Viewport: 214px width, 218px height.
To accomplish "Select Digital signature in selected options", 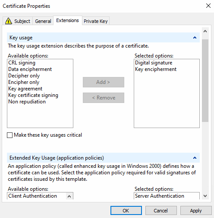I will pos(154,63).
